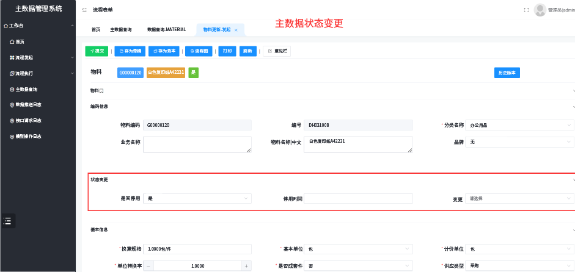Click the fullscreen icon in the header
The height and width of the screenshot is (272, 575).
click(x=526, y=10)
